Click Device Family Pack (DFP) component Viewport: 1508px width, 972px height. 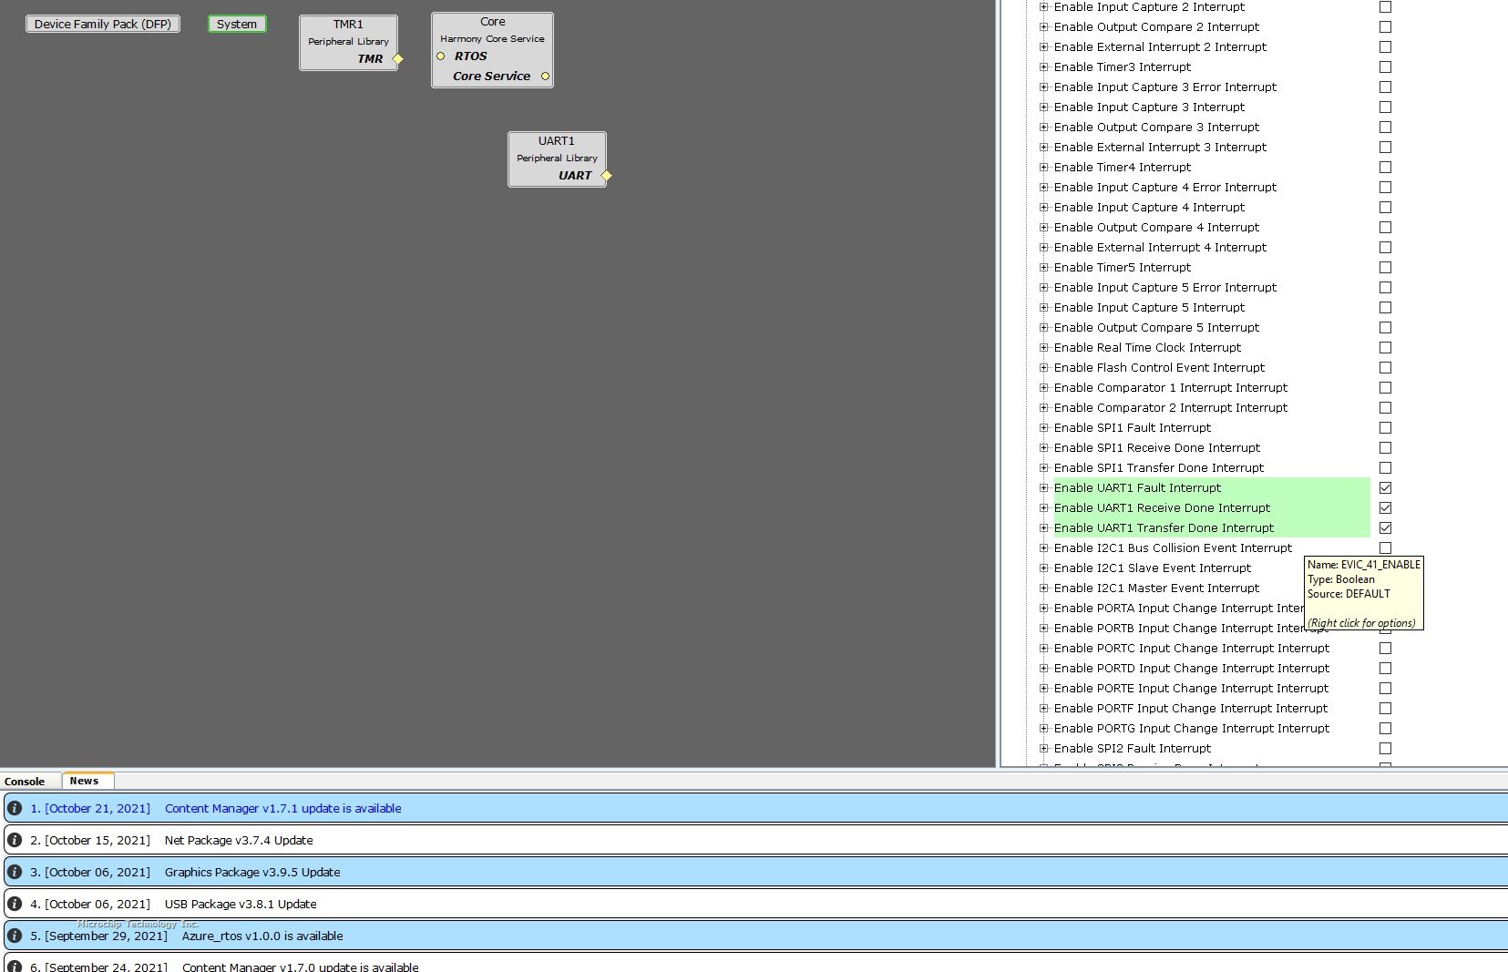[103, 25]
